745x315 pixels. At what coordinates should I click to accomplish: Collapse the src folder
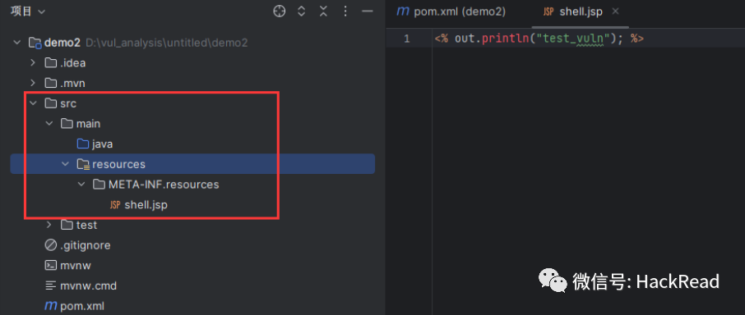33,103
